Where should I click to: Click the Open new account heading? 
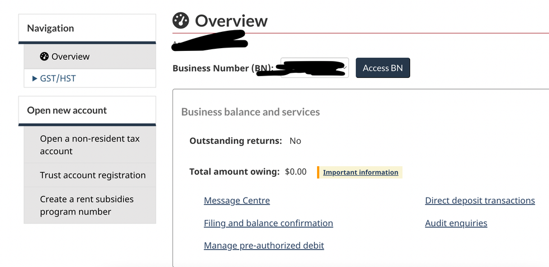click(67, 110)
